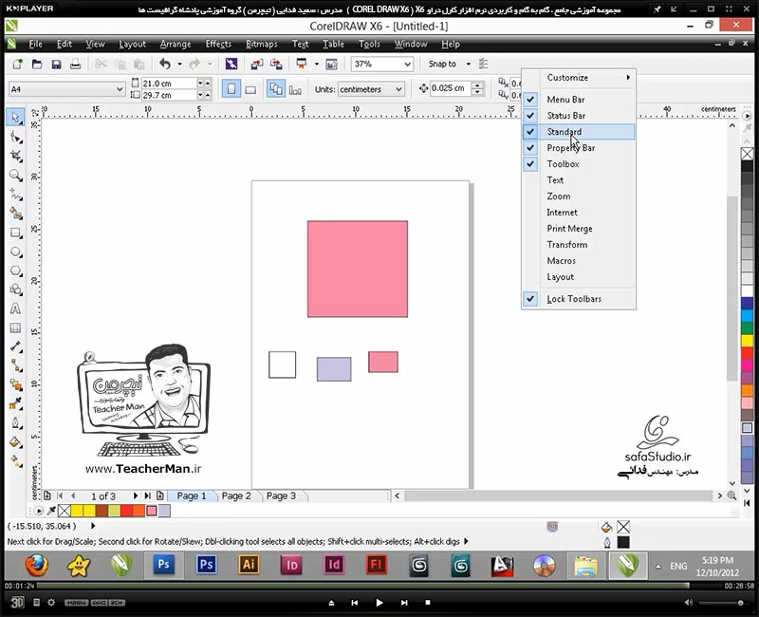759x617 pixels.
Task: Pick the Rectangle tool
Action: [15, 233]
